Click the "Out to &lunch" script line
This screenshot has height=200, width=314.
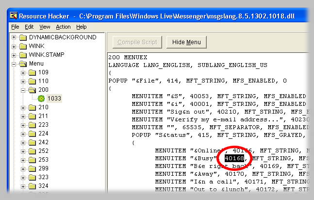(x=232, y=189)
